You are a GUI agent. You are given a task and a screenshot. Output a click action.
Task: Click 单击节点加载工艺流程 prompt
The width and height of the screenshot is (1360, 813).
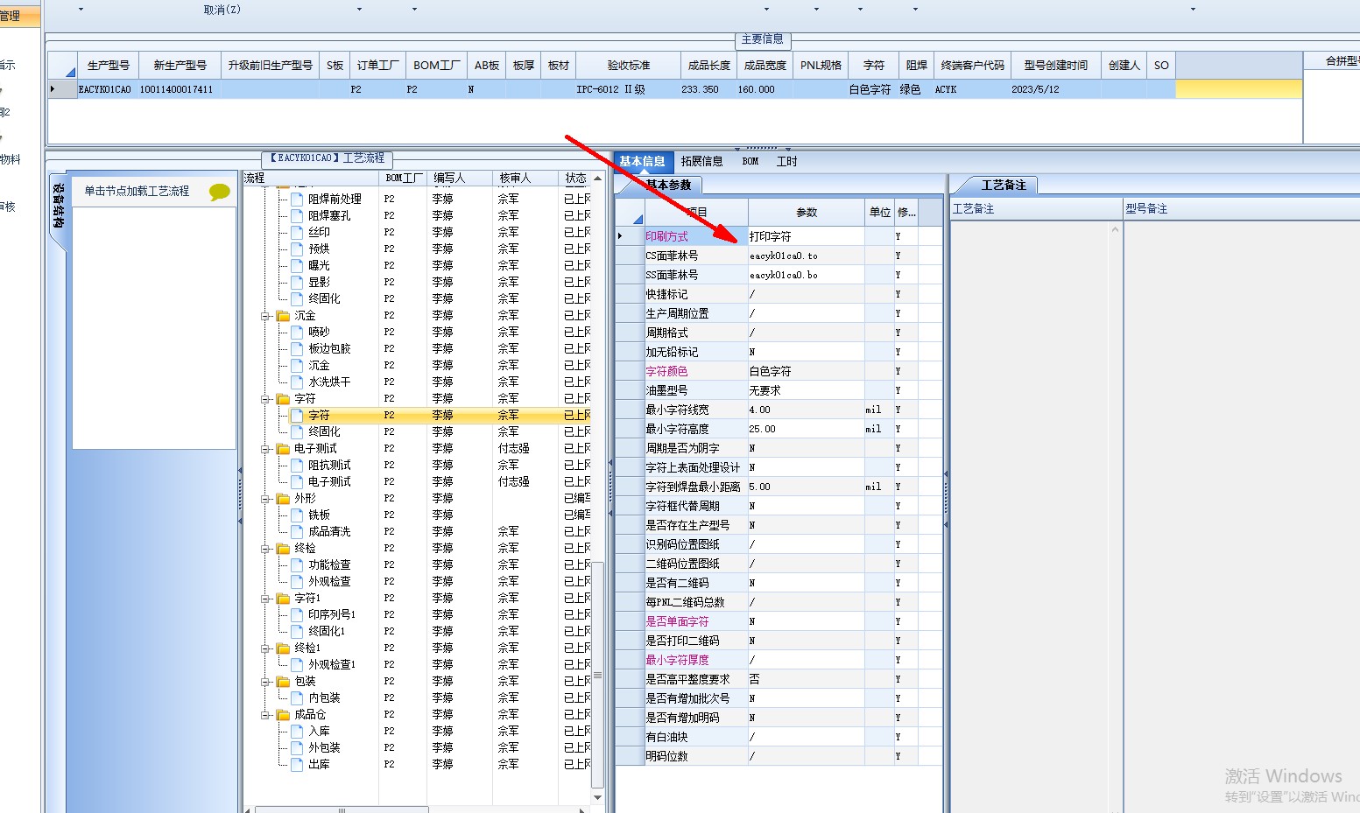[137, 191]
